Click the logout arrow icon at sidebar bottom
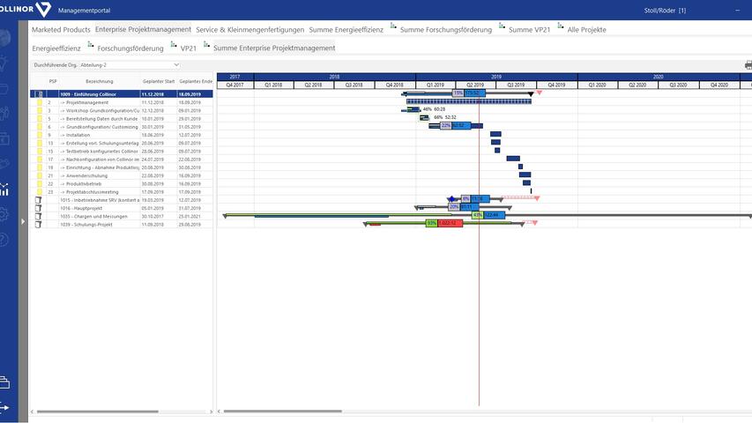This screenshot has height=423, width=752. tap(4, 407)
